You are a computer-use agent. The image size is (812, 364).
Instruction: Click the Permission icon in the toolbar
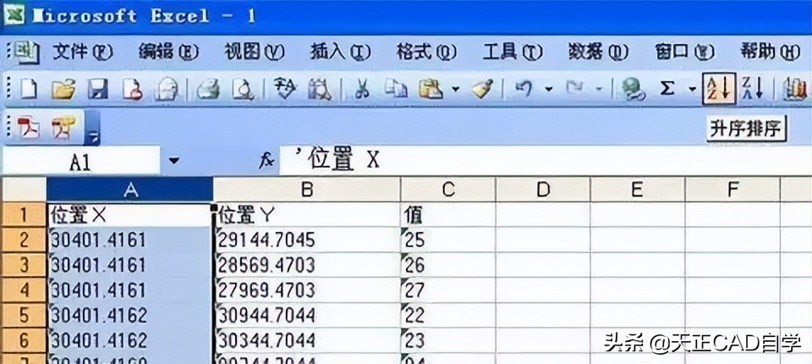tap(132, 91)
